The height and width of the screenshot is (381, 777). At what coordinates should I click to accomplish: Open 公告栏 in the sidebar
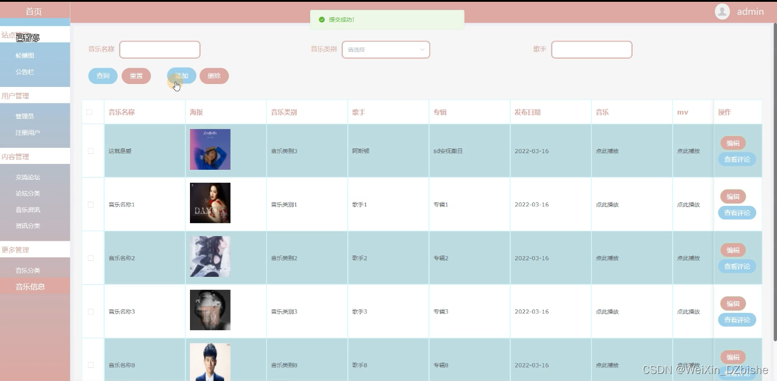click(25, 72)
